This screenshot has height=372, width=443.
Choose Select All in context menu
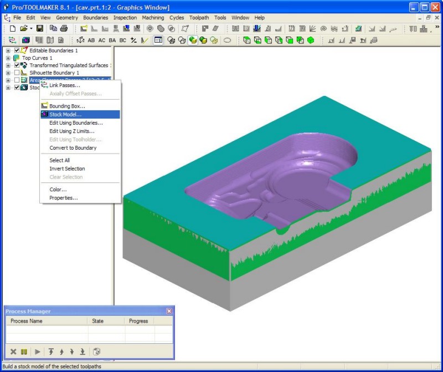80,160
